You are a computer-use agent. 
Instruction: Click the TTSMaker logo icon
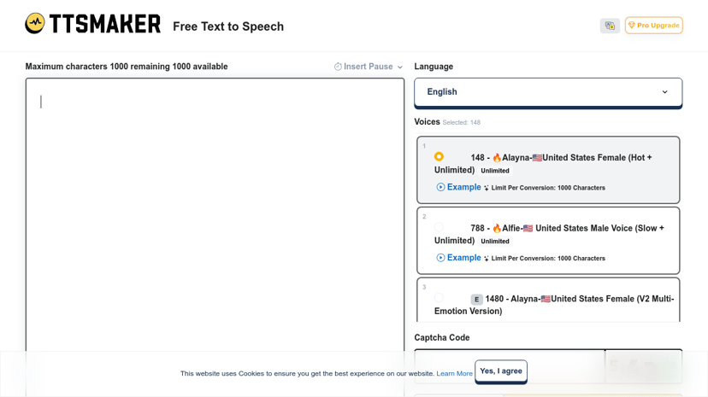coord(35,23)
